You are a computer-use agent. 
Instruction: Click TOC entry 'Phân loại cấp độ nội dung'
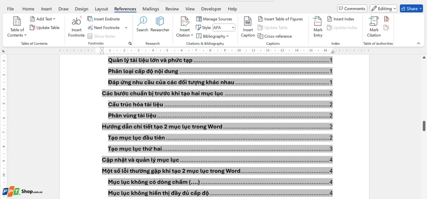[143, 71]
